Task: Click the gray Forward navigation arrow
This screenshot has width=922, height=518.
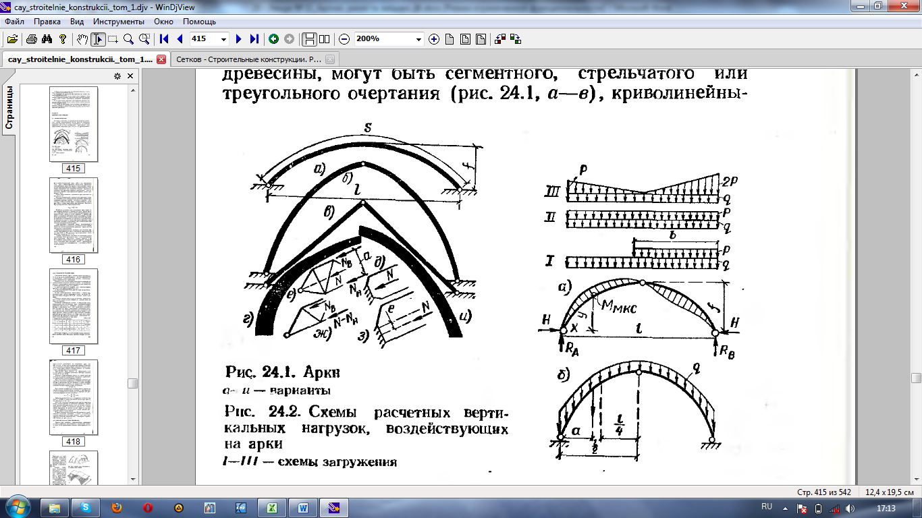Action: point(289,39)
